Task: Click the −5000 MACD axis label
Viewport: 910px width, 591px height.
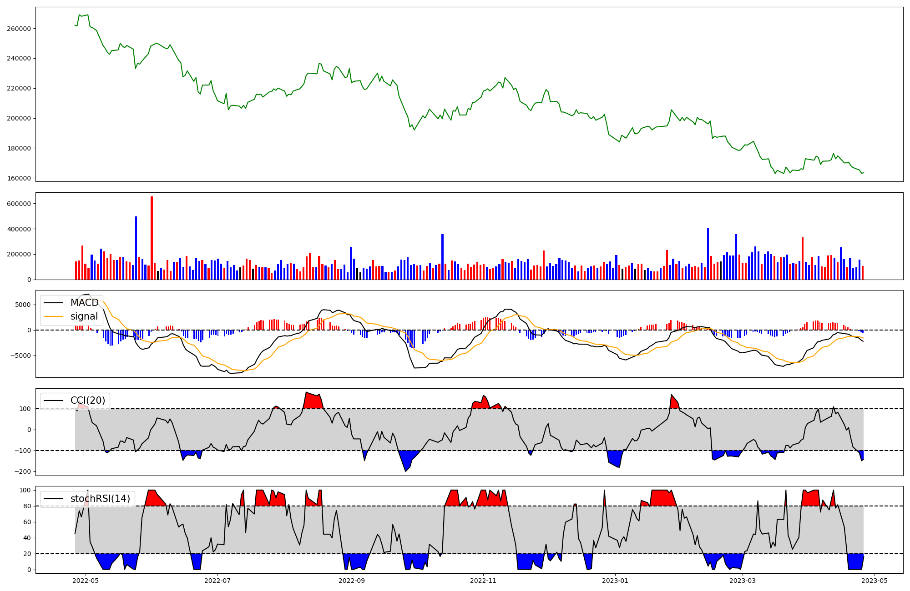Action: 20,356
